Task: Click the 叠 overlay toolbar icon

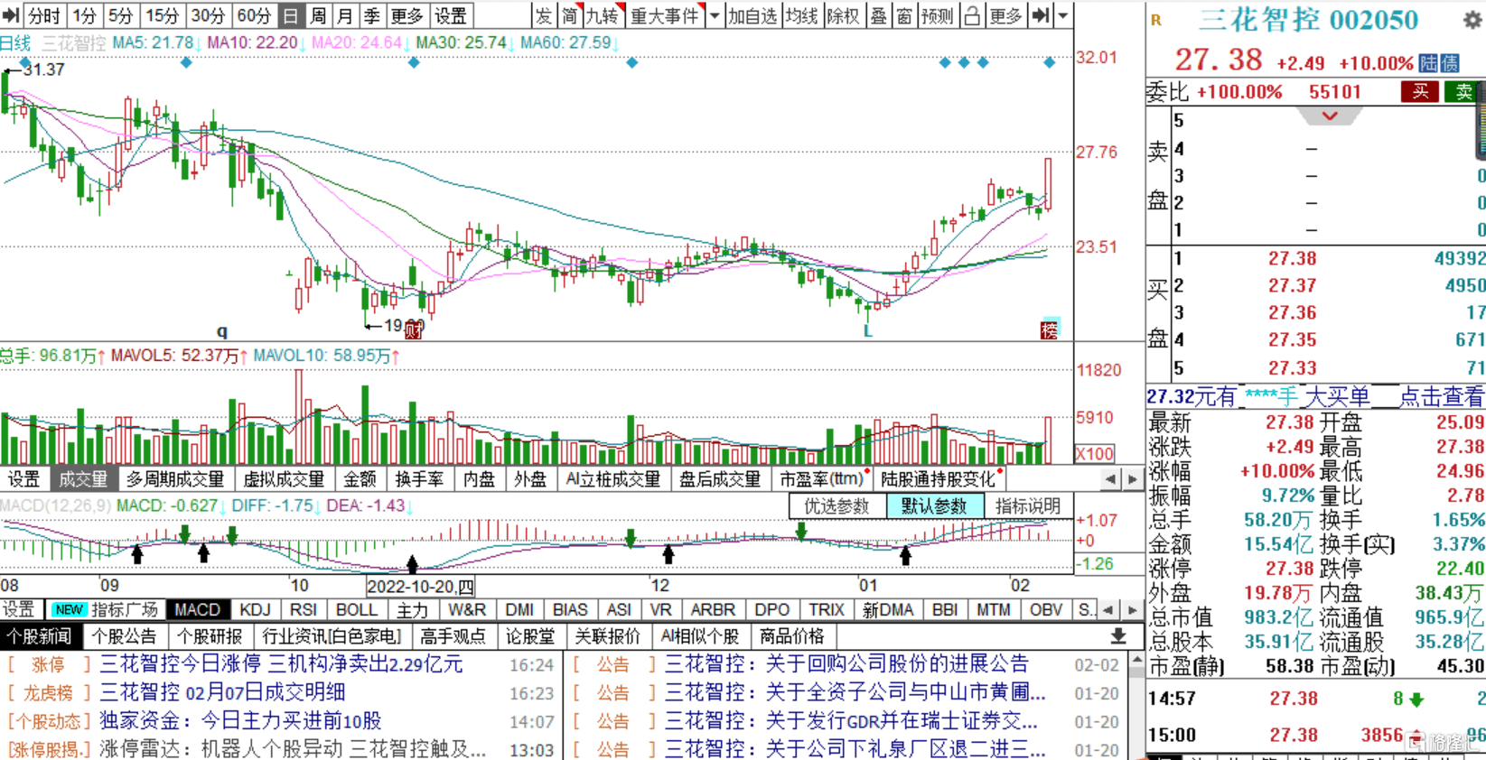Action: click(878, 15)
